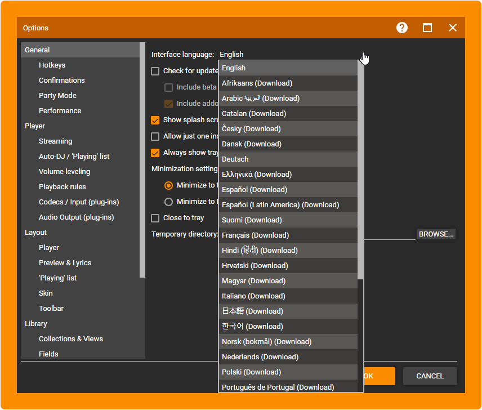Select Collections & Views under Library
Viewport: 482px width, 410px height.
(x=71, y=339)
